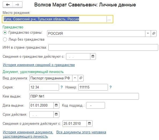Go back with the left arrow button

point(8,5)
